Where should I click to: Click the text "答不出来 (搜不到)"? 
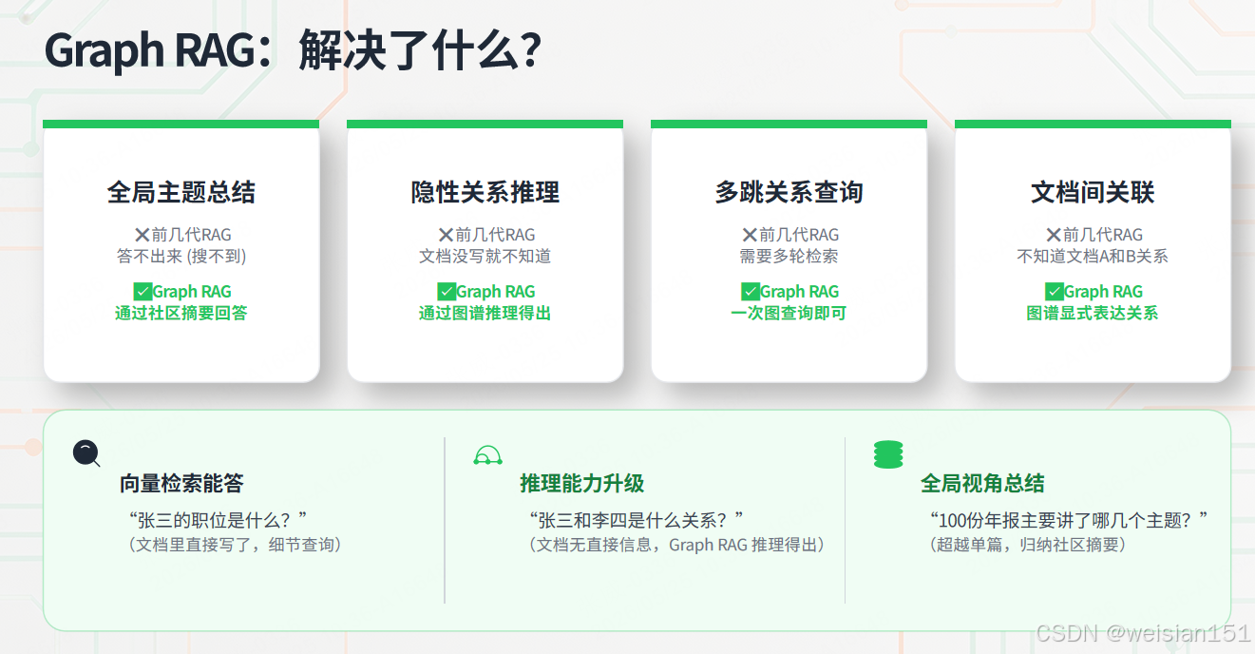(x=181, y=256)
